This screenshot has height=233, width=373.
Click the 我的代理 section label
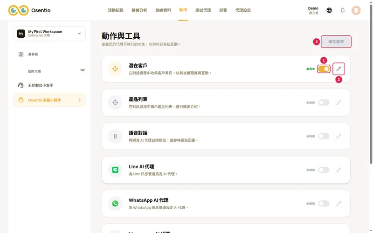click(35, 71)
